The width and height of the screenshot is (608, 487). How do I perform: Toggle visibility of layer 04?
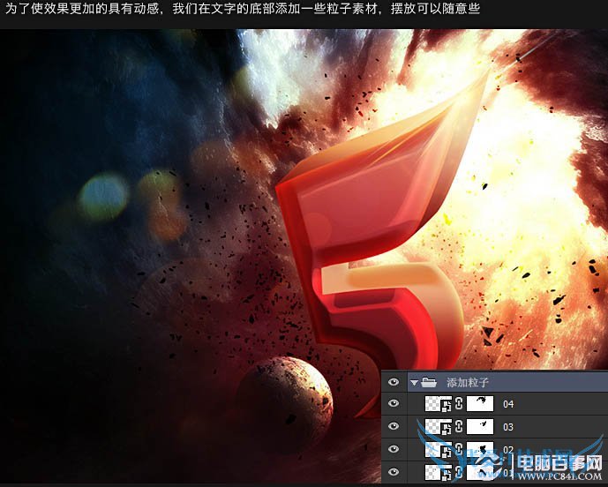click(x=394, y=403)
